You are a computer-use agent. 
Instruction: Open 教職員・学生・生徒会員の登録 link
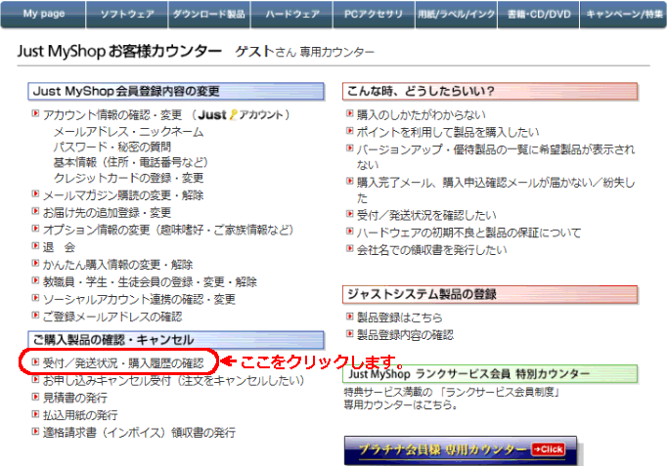[x=150, y=282]
